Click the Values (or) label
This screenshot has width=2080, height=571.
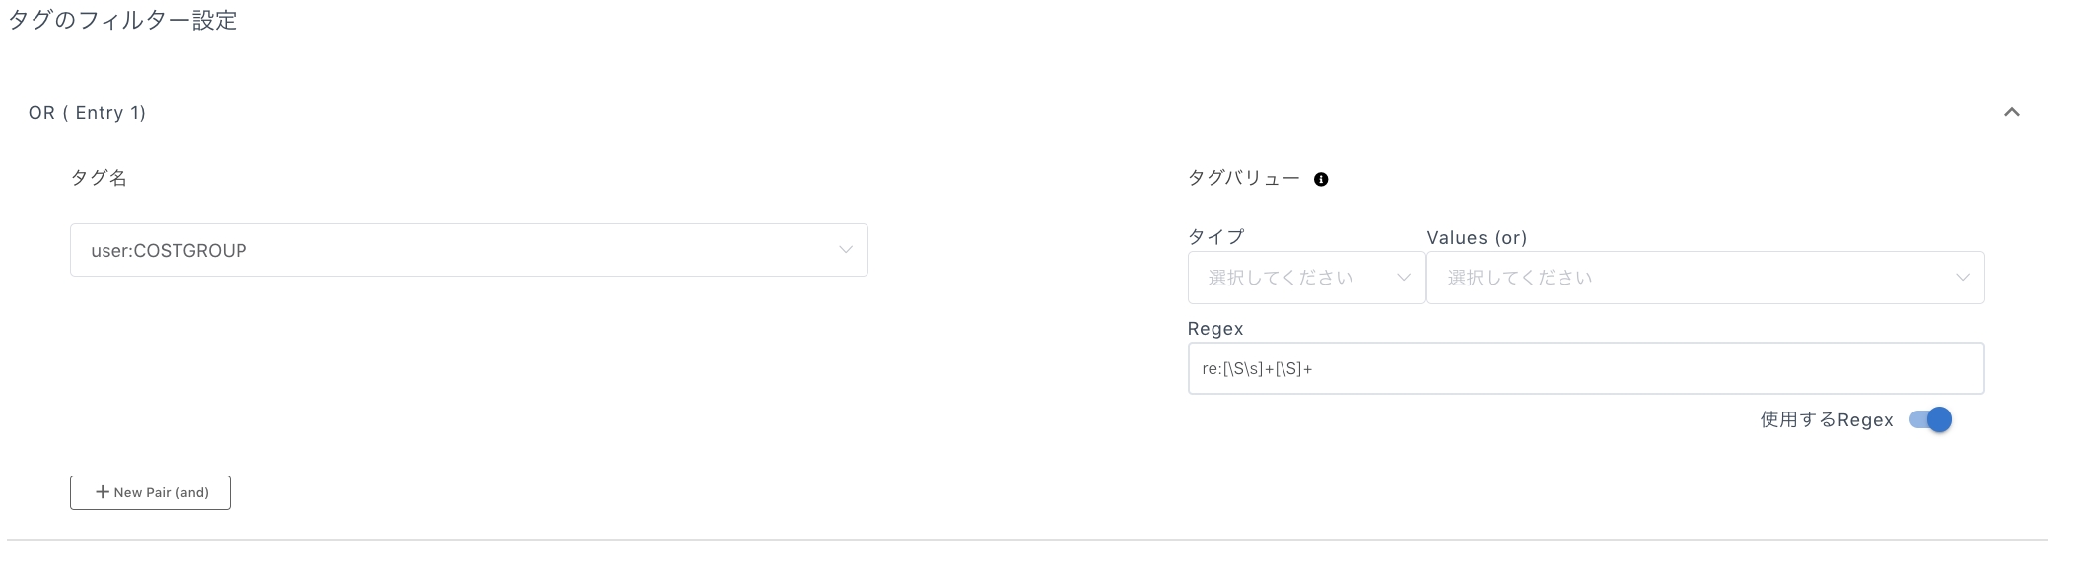[x=1477, y=238]
